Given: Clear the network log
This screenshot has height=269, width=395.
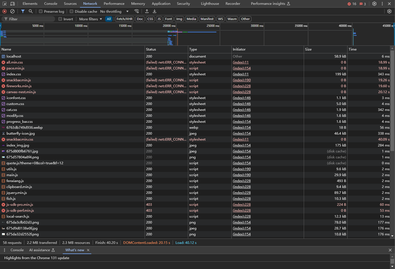Looking at the screenshot, I should [12, 11].
